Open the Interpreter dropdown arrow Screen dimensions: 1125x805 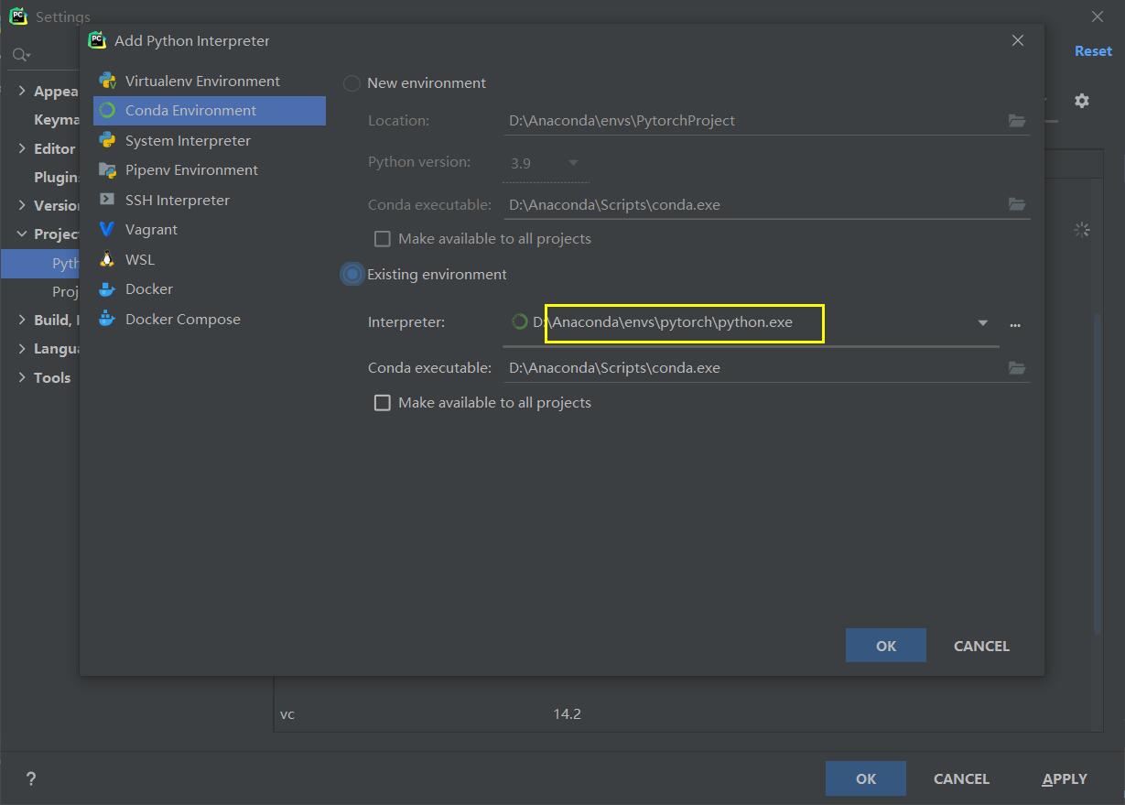[983, 323]
